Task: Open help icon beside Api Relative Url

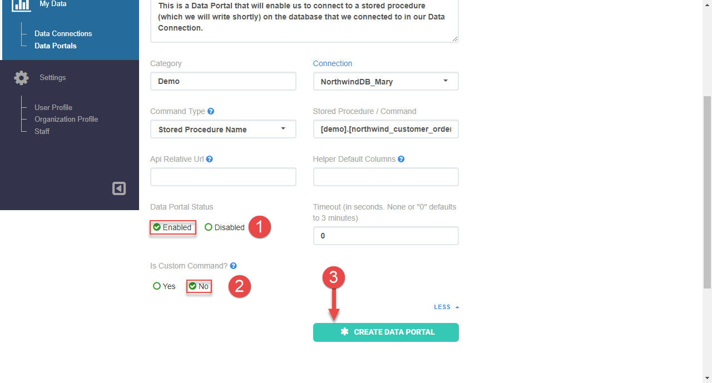Action: [x=210, y=159]
